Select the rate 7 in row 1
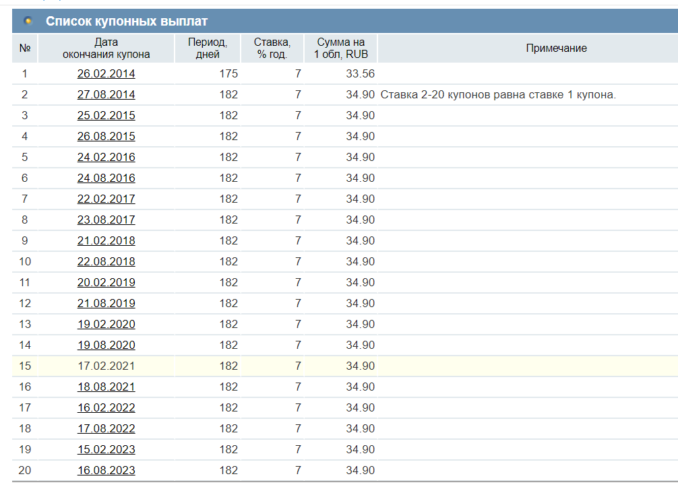Image resolution: width=678 pixels, height=495 pixels. click(x=298, y=74)
